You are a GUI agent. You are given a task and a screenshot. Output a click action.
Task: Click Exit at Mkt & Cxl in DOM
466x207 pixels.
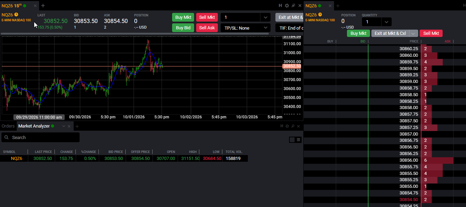click(x=390, y=33)
